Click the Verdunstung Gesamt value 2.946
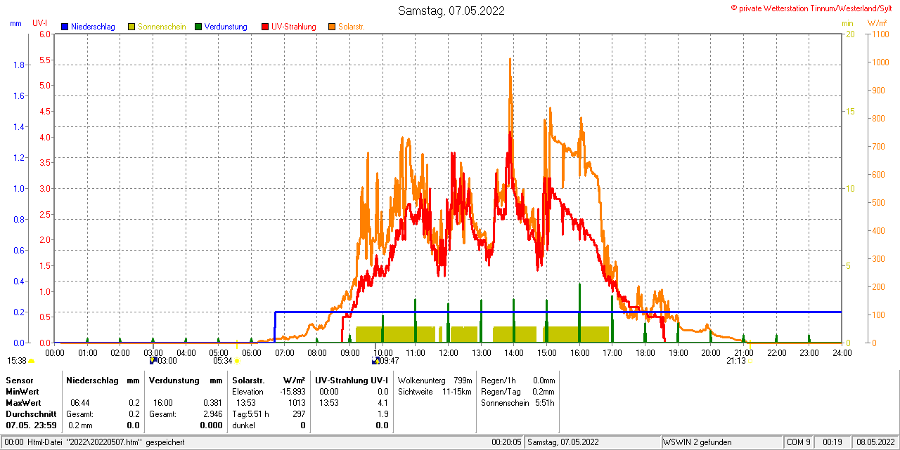The image size is (900, 450). [x=212, y=414]
